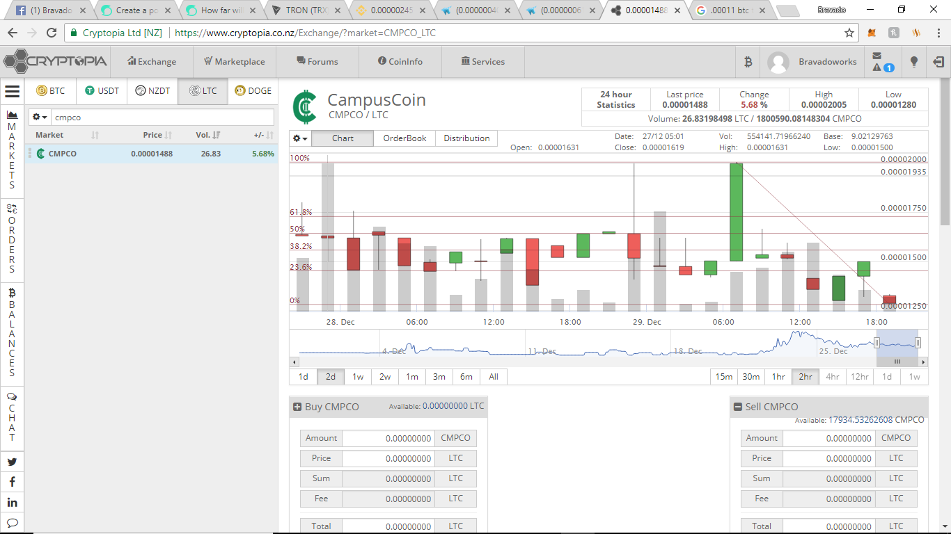951x534 pixels.
Task: Click the Twitter icon in the sidebar
Action: pyautogui.click(x=12, y=462)
